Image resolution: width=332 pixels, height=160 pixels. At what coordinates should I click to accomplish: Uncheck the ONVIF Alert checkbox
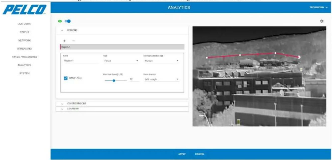point(66,78)
